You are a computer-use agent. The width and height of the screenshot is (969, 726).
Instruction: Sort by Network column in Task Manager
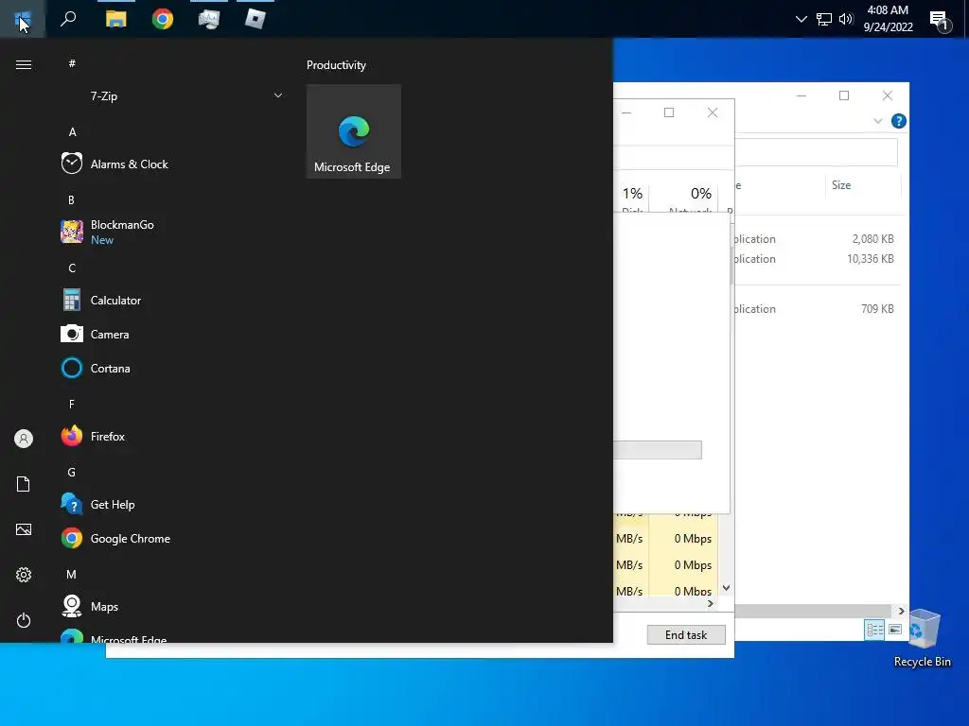(684, 197)
